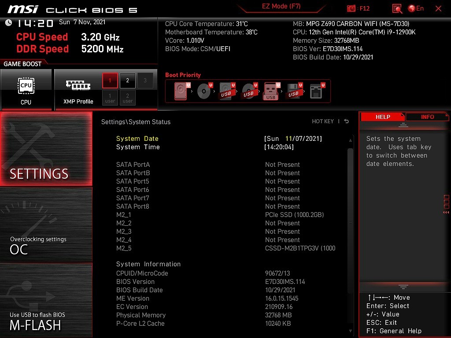This screenshot has width=451, height=338.
Task: Switch to EZ Mode (F7)
Action: pos(281,6)
